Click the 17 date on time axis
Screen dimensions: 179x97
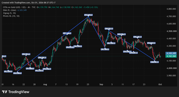click(133, 84)
